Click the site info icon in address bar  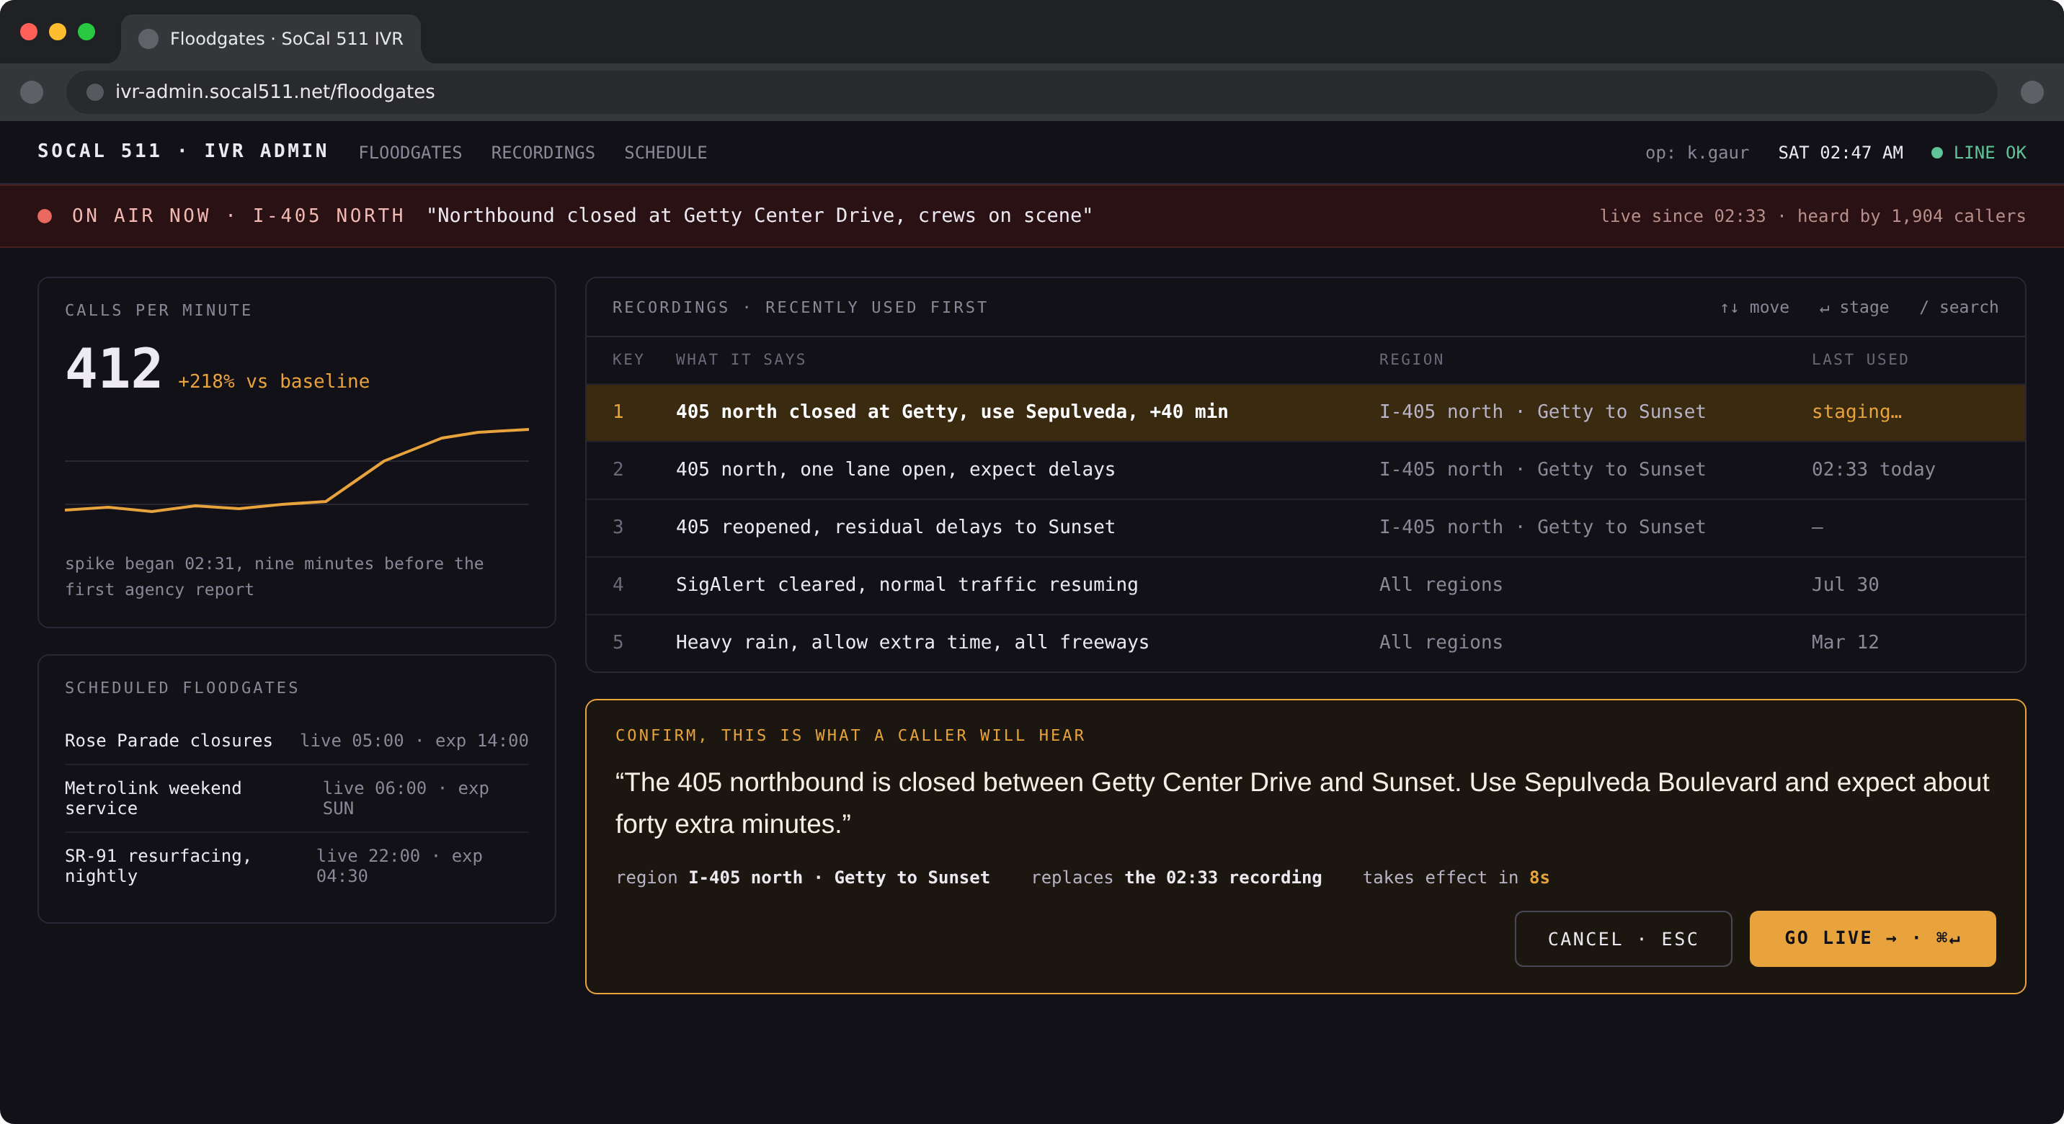pyautogui.click(x=94, y=92)
